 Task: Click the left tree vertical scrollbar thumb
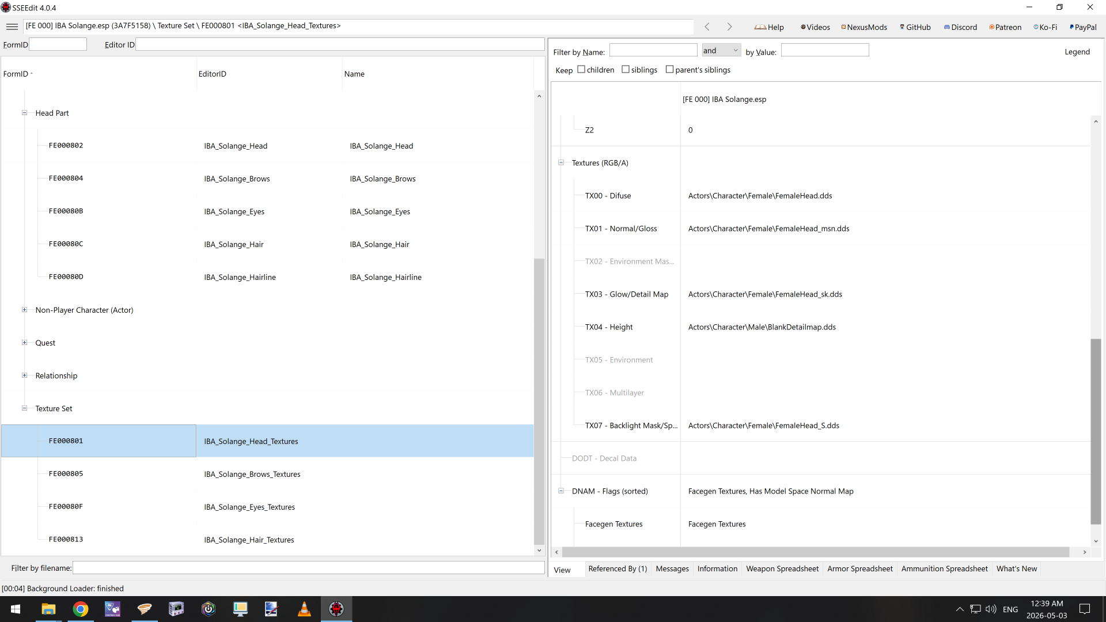(x=539, y=401)
